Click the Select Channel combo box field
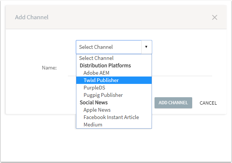Image resolution: width=232 pixels, height=163 pixels. pos(114,47)
